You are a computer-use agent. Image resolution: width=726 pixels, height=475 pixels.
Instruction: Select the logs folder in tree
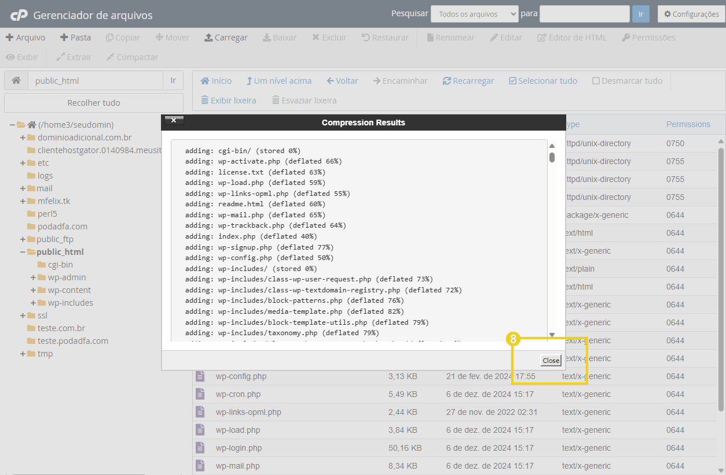[x=45, y=176]
